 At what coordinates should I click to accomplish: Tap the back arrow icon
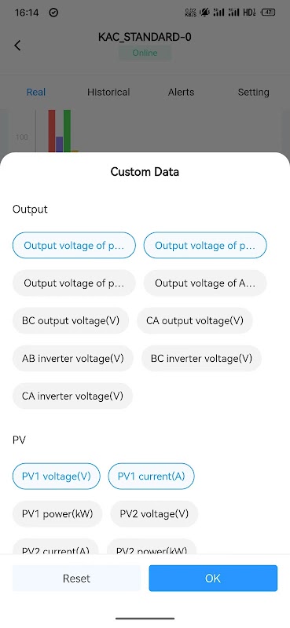17,46
